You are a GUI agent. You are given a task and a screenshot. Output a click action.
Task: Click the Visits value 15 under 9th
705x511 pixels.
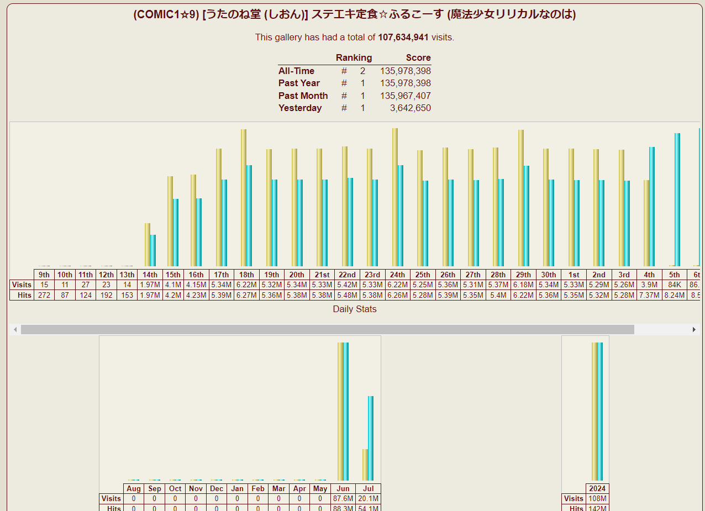pos(44,285)
